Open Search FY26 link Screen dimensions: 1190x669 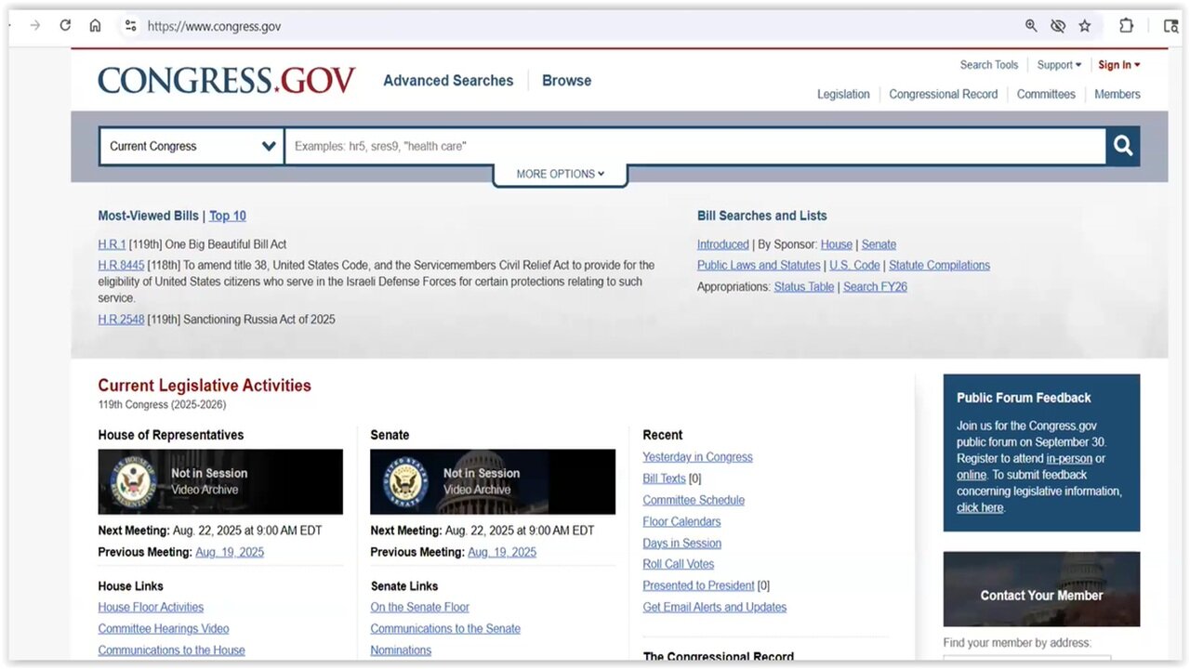(x=875, y=286)
